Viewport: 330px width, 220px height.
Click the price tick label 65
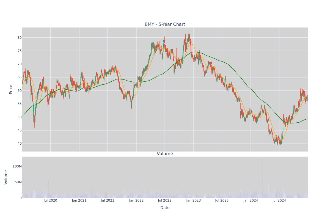coord(20,77)
